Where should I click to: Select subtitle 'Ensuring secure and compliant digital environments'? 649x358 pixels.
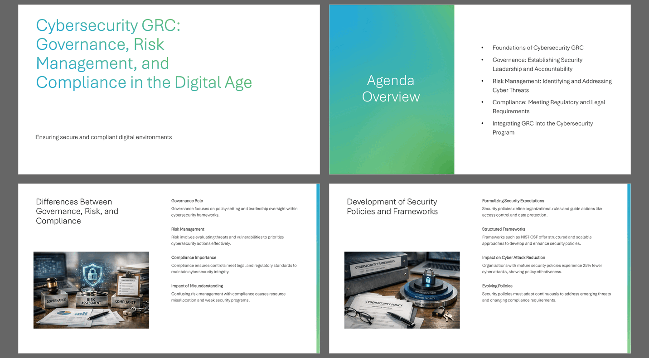click(104, 137)
